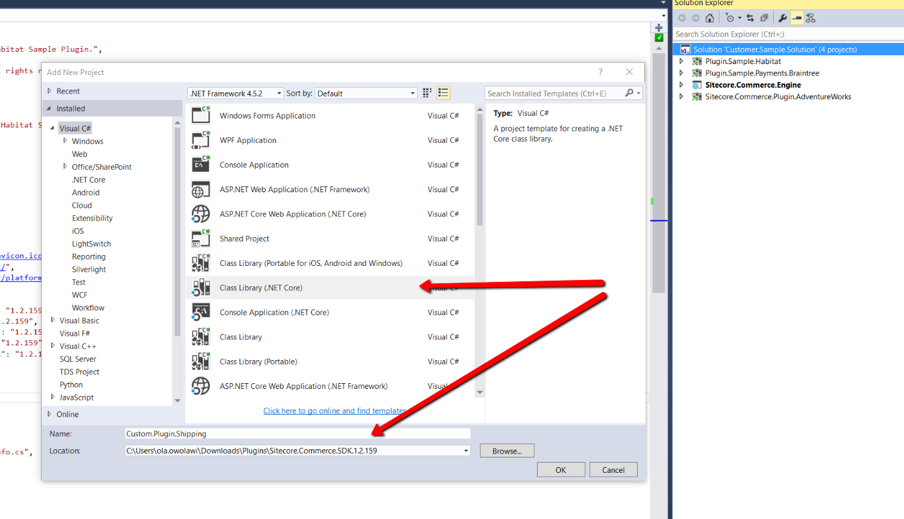Screen dimensions: 904x519
Task: Click the Cancel button
Action: 613,470
